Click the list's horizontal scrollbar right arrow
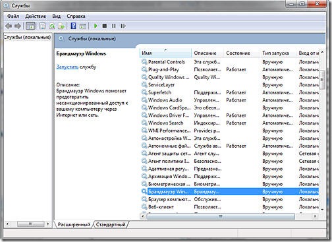The height and width of the screenshot is (242, 332). coord(315,216)
